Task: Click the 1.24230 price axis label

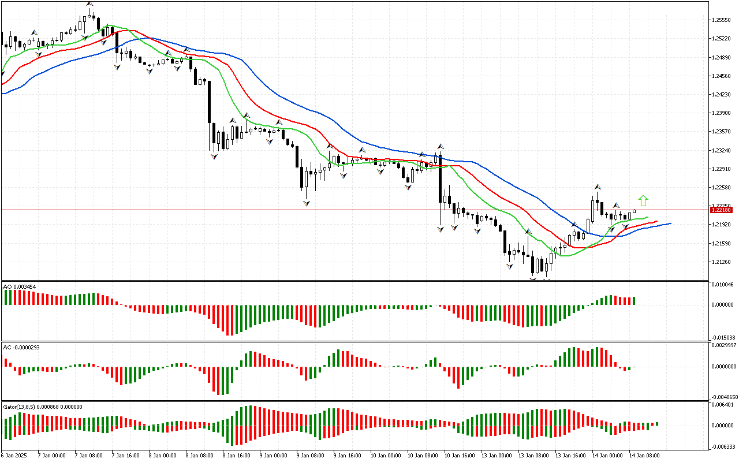Action: [722, 94]
